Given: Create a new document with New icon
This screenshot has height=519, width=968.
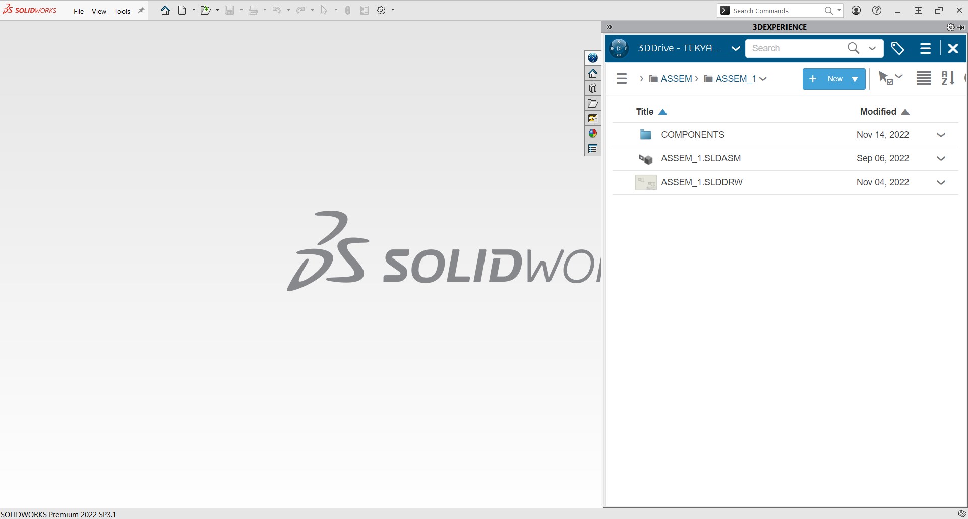Looking at the screenshot, I should coord(182,10).
